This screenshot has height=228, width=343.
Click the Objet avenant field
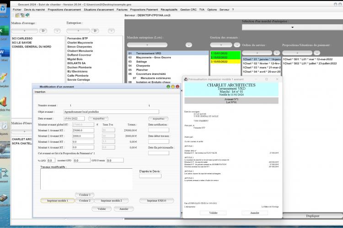111,112
